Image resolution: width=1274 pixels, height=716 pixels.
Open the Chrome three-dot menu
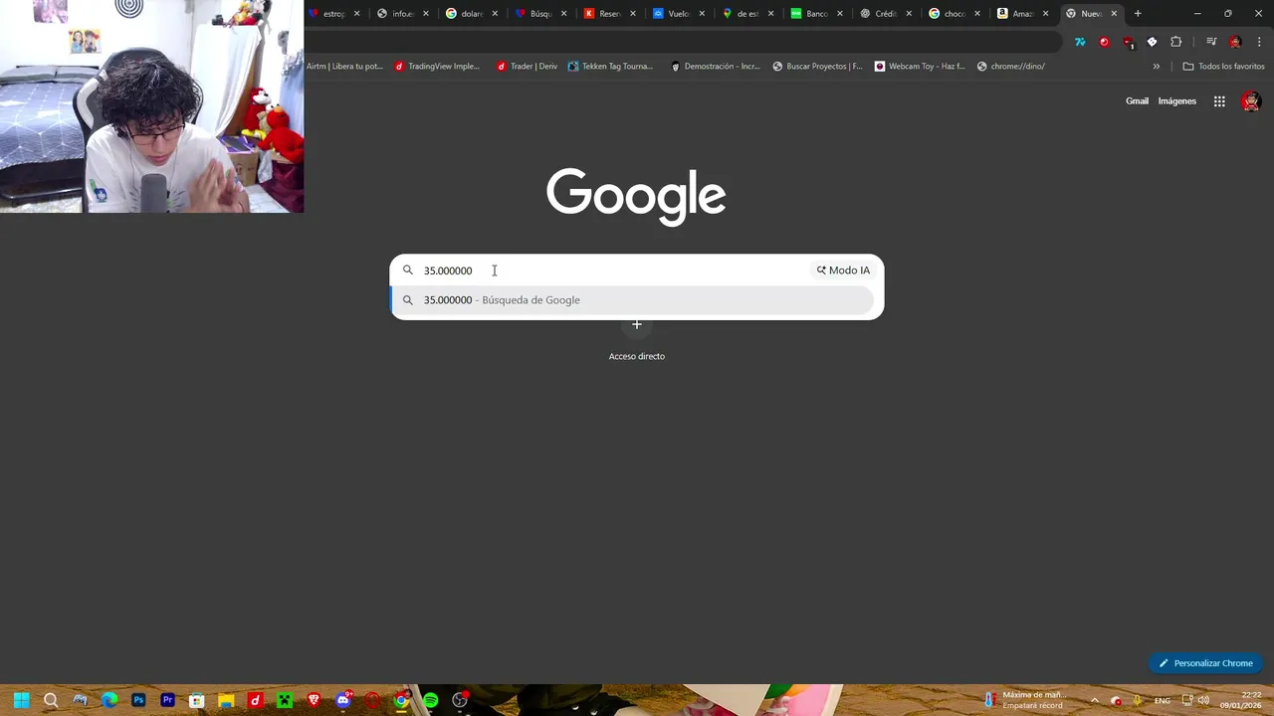(x=1259, y=42)
